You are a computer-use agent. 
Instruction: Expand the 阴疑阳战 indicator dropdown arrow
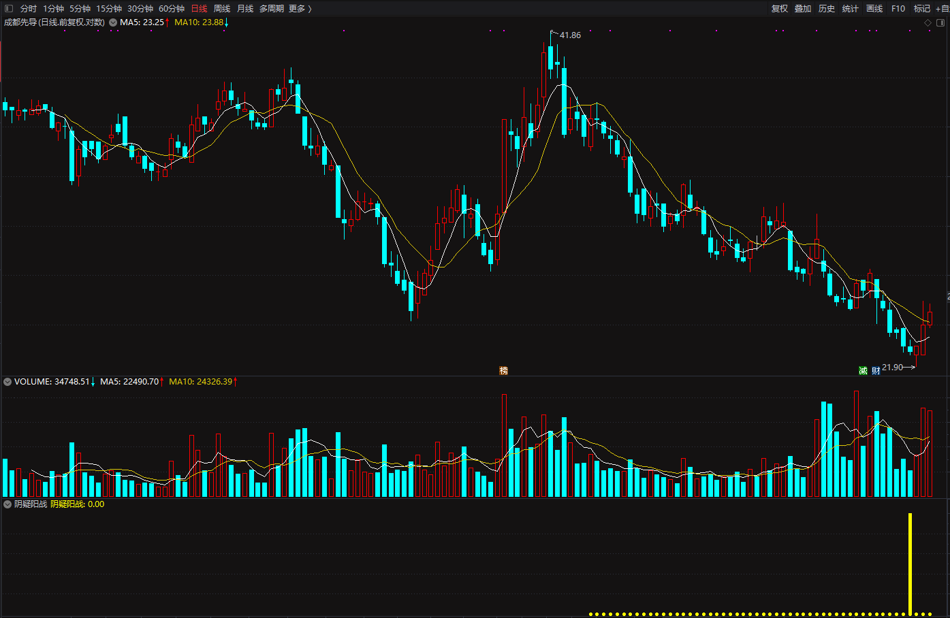coord(7,504)
